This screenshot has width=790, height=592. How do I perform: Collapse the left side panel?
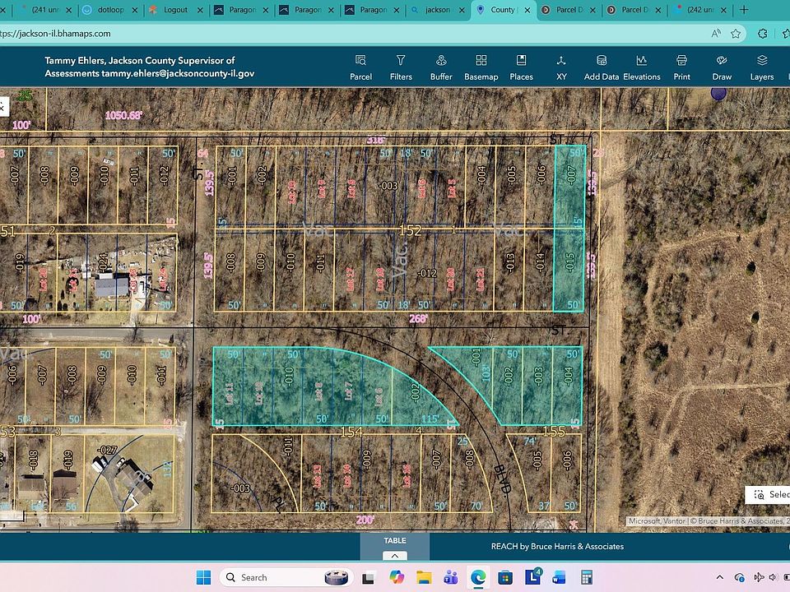3,107
